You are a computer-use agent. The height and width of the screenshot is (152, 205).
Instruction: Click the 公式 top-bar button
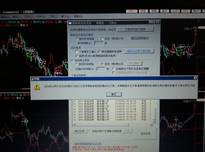click(175, 11)
